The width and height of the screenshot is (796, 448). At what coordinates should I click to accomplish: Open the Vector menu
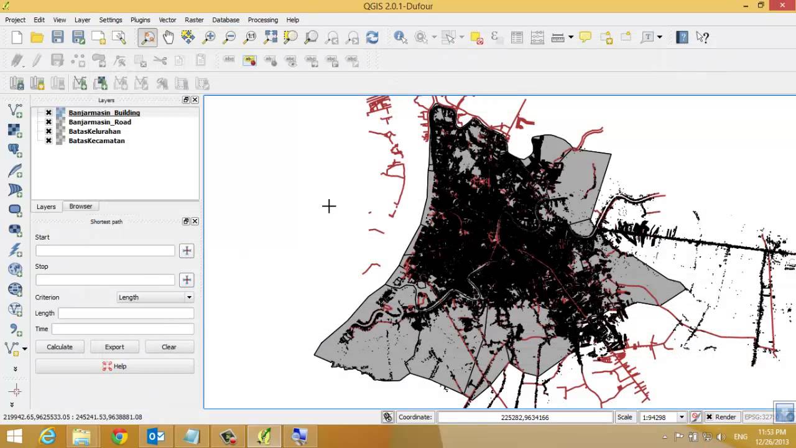click(x=167, y=20)
